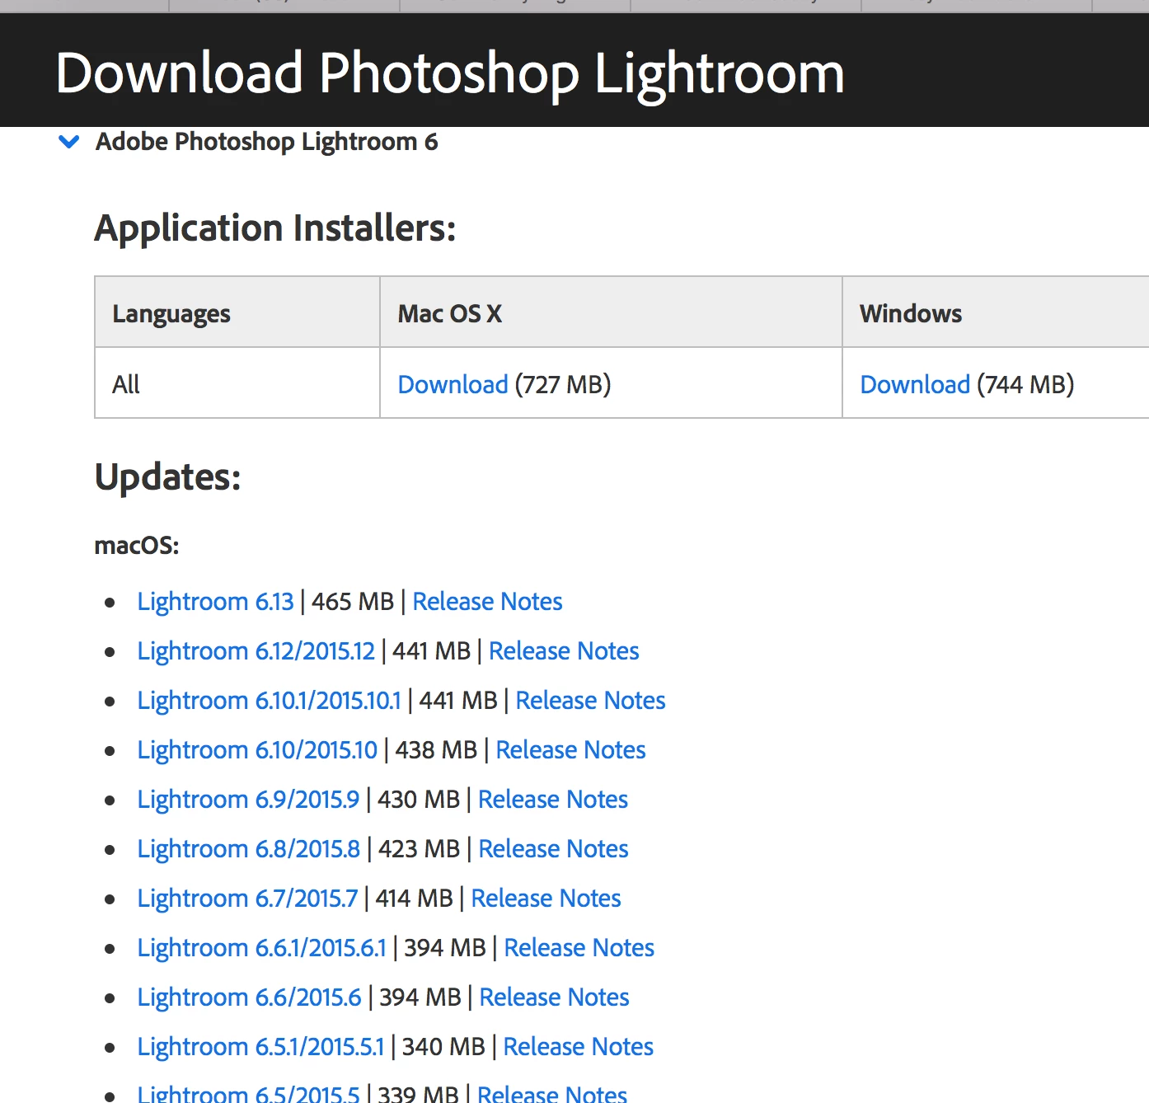
Task: Open the Lightroom 6.13 macOS update link
Action: click(x=215, y=602)
